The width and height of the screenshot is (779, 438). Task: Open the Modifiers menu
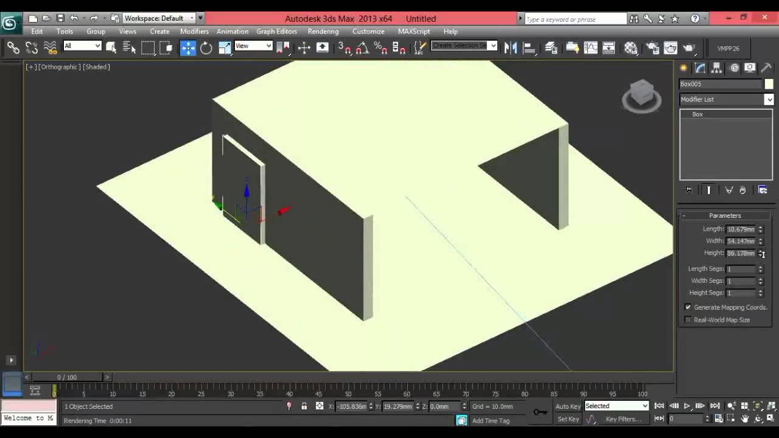pos(194,31)
